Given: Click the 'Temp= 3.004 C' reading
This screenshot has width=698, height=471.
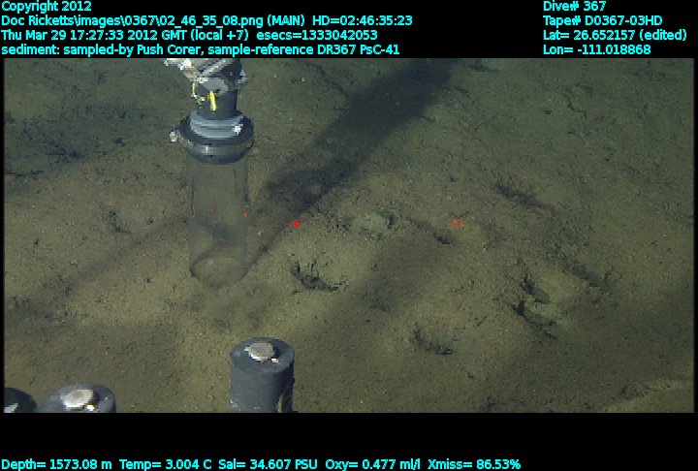Looking at the screenshot, I should point(166,464).
